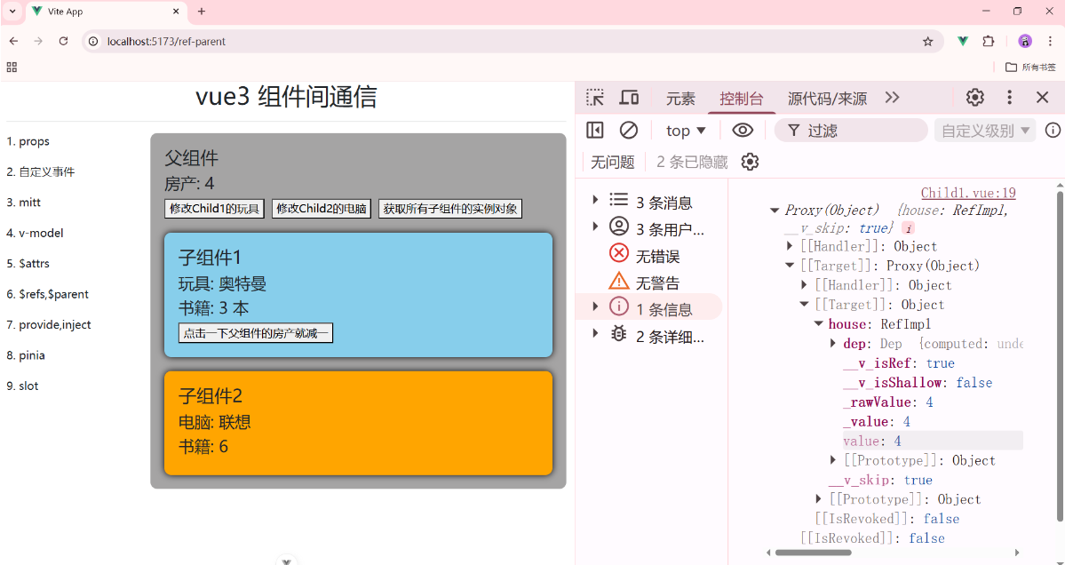The width and height of the screenshot is (1065, 565).
Task: Collapse the house: RefImpl node
Action: [x=818, y=324]
